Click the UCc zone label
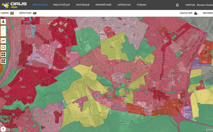 tap(153, 35)
